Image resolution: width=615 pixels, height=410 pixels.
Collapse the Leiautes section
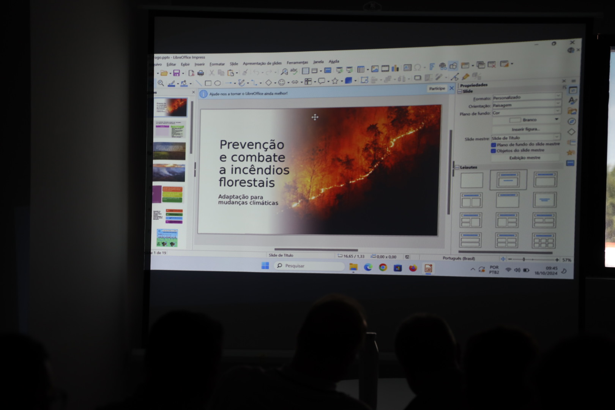(457, 167)
